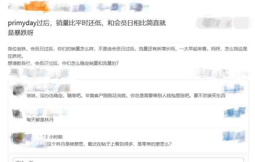Click the '13 小时前' timestamp
Image resolution: width=255 pixels, height=162 pixels.
point(53,137)
